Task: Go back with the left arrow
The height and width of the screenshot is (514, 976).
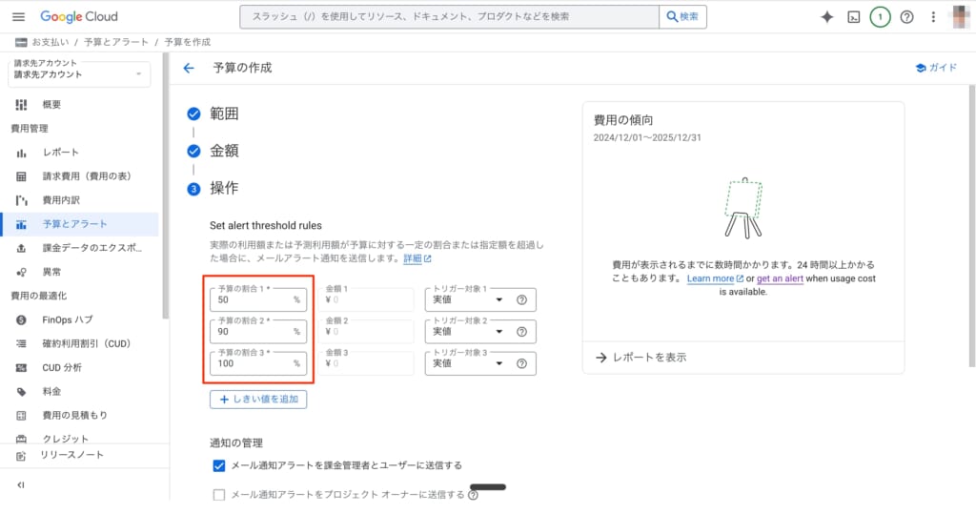Action: (x=189, y=68)
